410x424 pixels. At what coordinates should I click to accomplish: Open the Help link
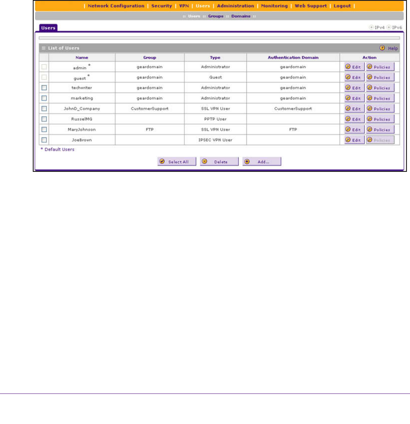(x=393, y=48)
